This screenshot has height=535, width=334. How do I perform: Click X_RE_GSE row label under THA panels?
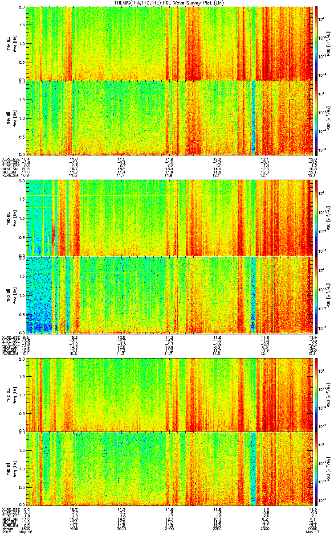tap(10, 159)
